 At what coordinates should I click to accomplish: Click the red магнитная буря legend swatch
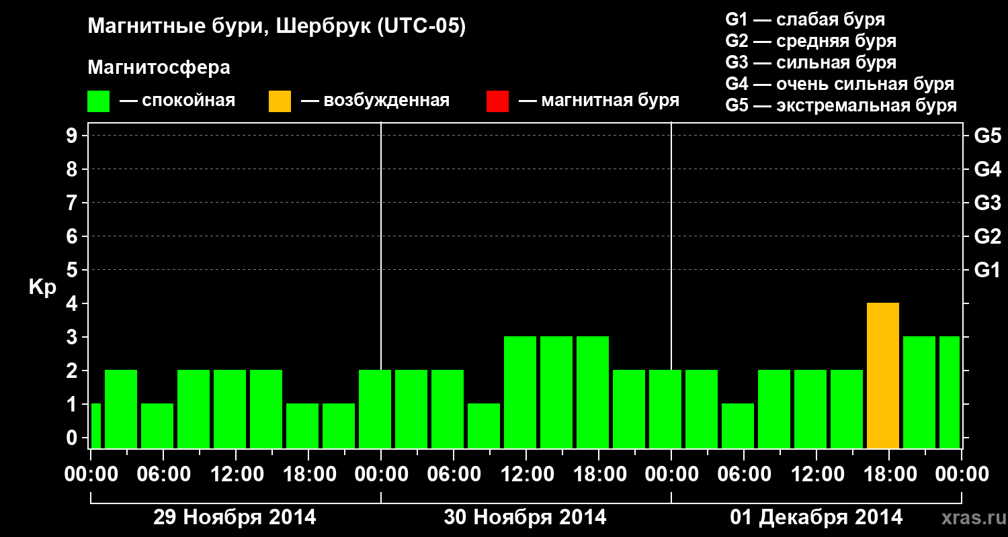497,101
